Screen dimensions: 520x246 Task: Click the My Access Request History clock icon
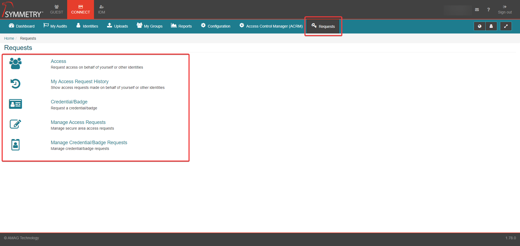pyautogui.click(x=15, y=84)
